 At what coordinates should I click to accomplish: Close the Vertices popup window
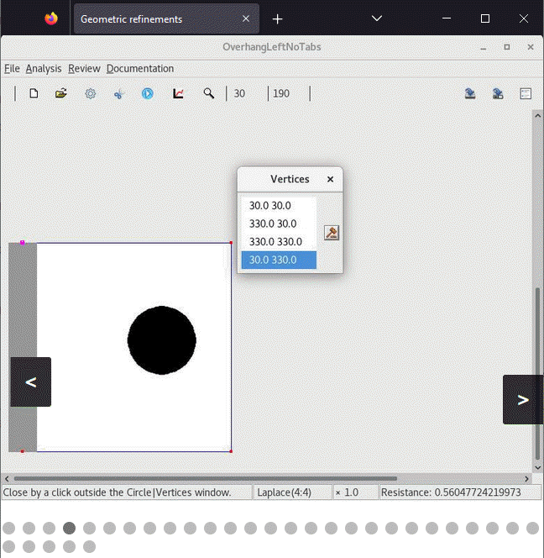click(330, 179)
